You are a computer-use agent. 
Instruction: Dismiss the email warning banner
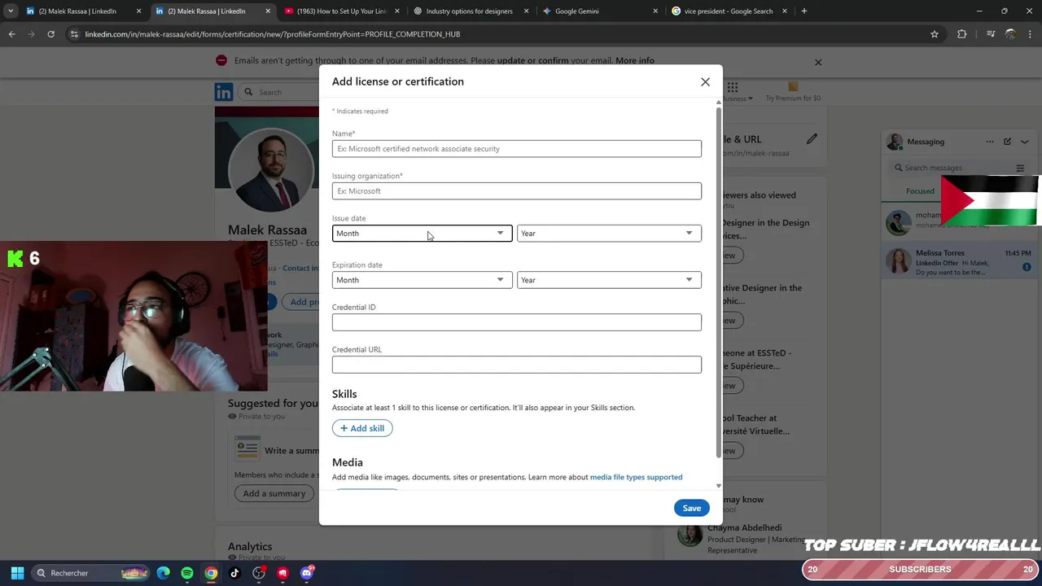(x=818, y=62)
